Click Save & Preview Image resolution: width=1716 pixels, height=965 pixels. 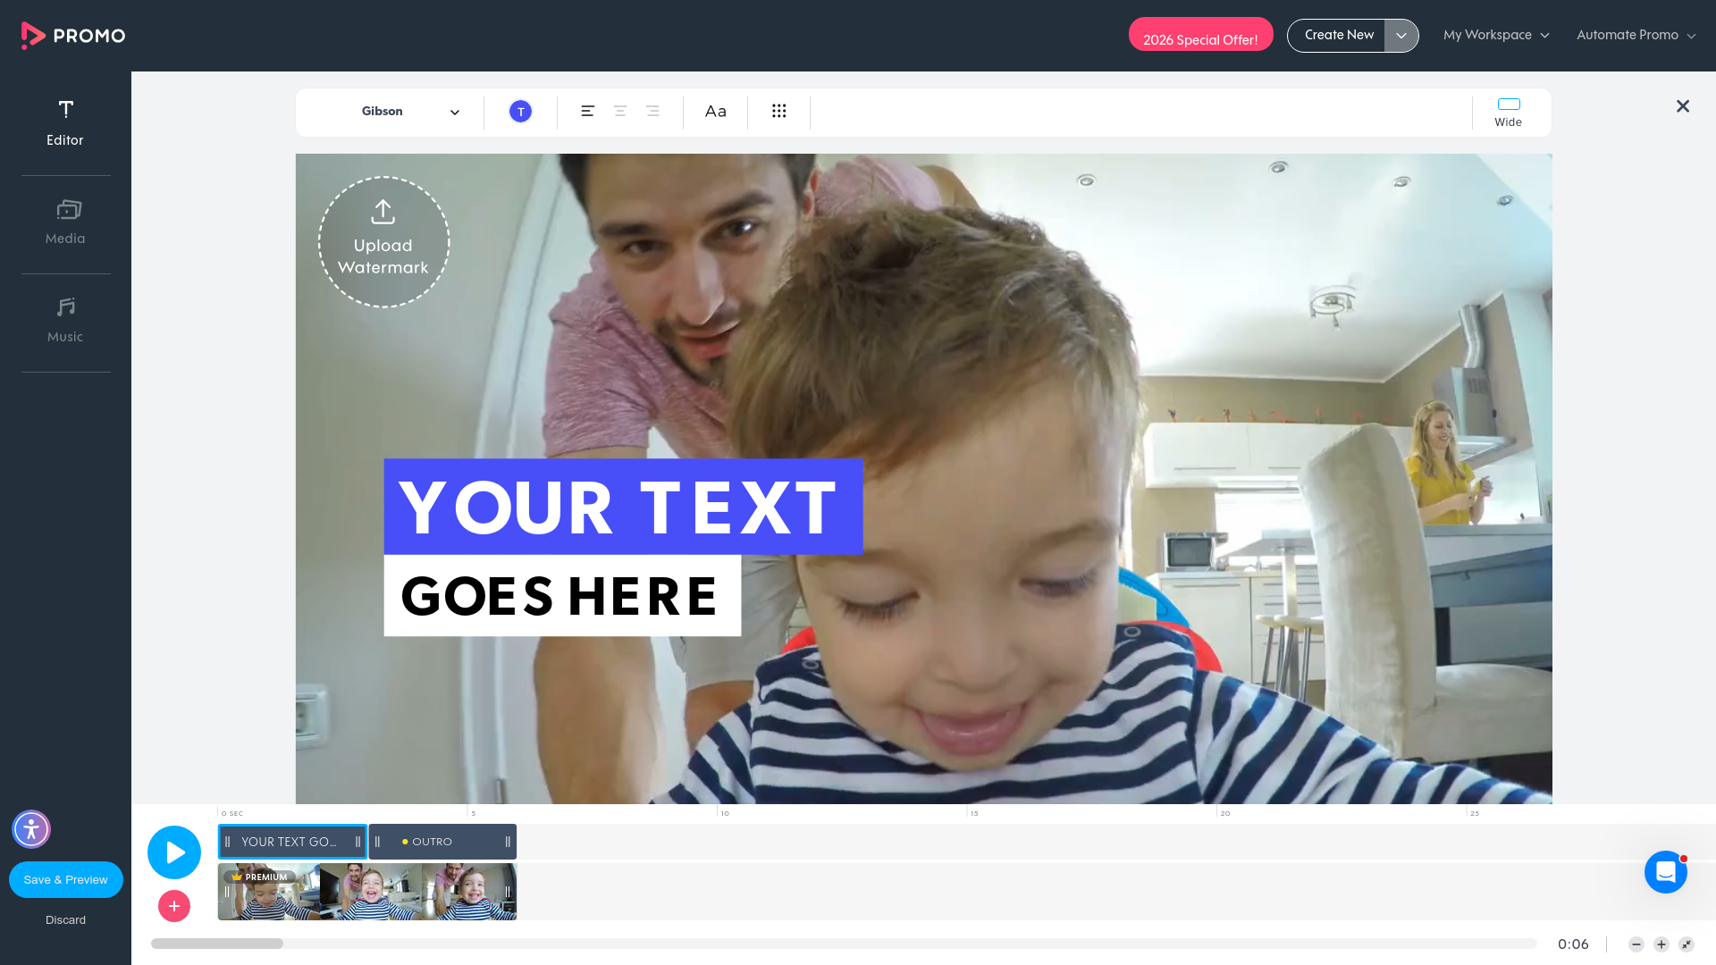[65, 879]
